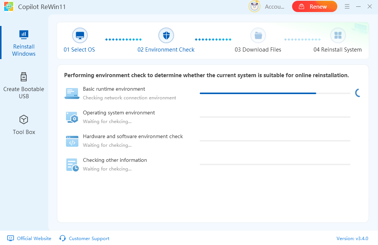Viewport: 378px width, 245px height.
Task: Click the Select OS monitor step icon
Action: [x=80, y=36]
